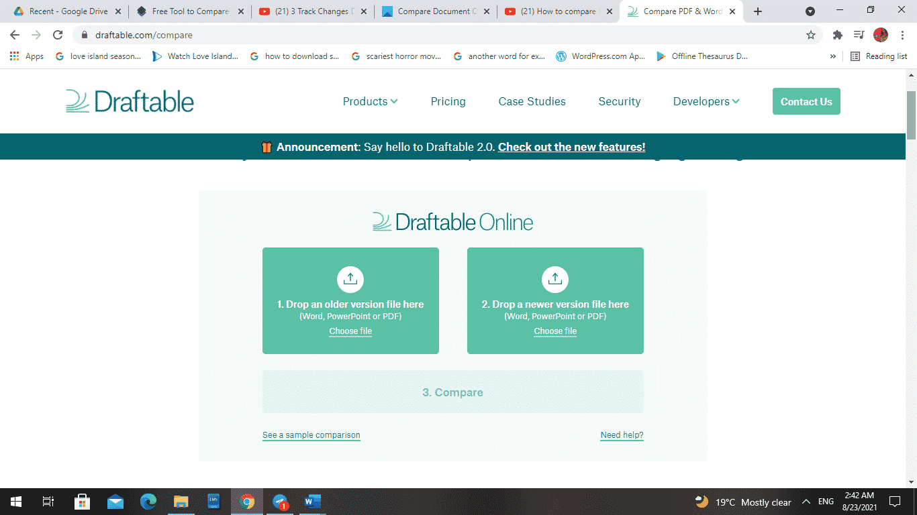Click the Need help link

(x=621, y=435)
